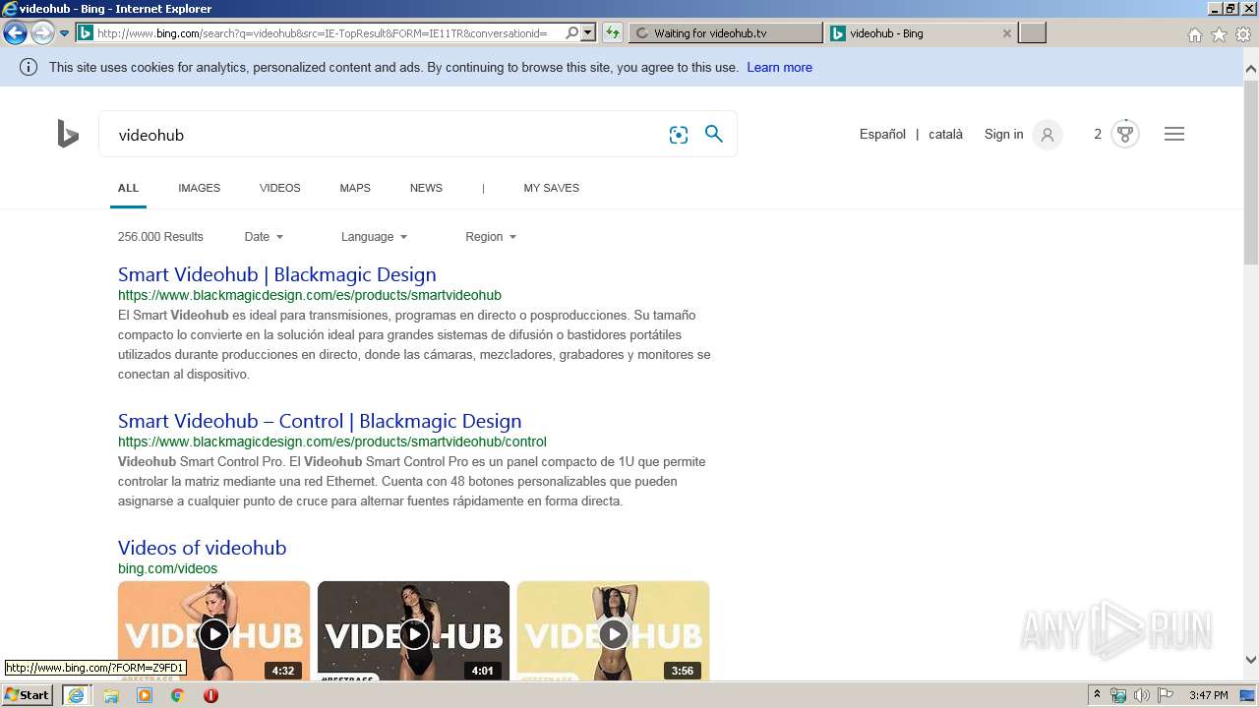Click the blackmagicdesign.com/es/products/smartvideohub URL
Screen dimensions: 1259x708
point(310,295)
